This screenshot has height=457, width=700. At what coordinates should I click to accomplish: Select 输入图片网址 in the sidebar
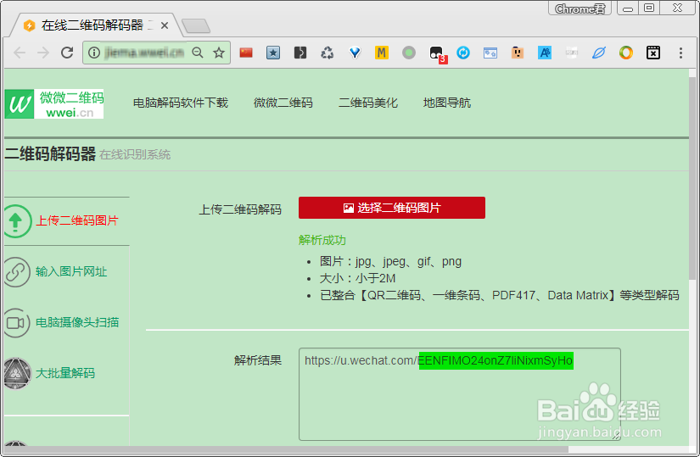pos(71,271)
